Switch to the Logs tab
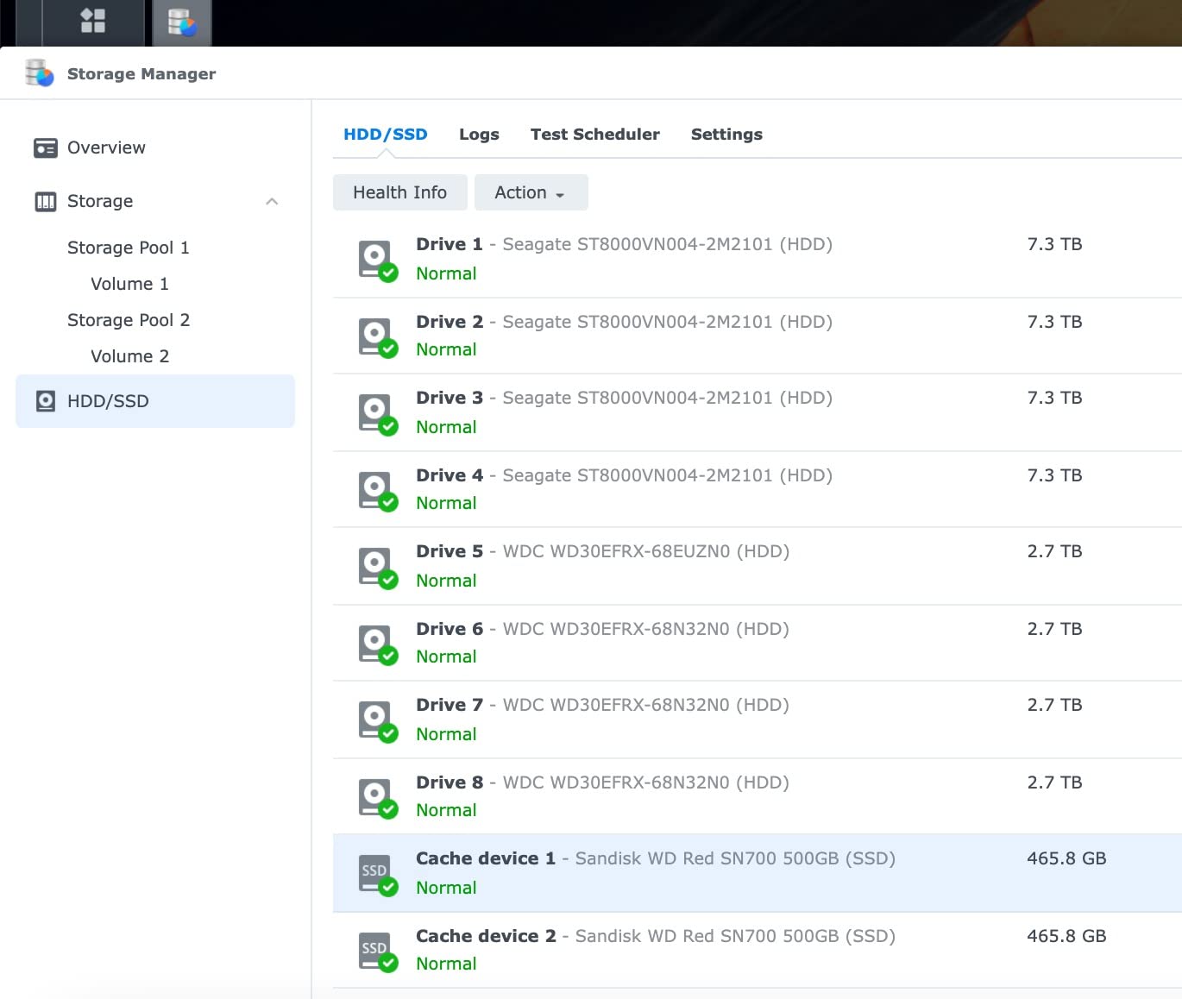Image resolution: width=1182 pixels, height=999 pixels. pyautogui.click(x=479, y=135)
